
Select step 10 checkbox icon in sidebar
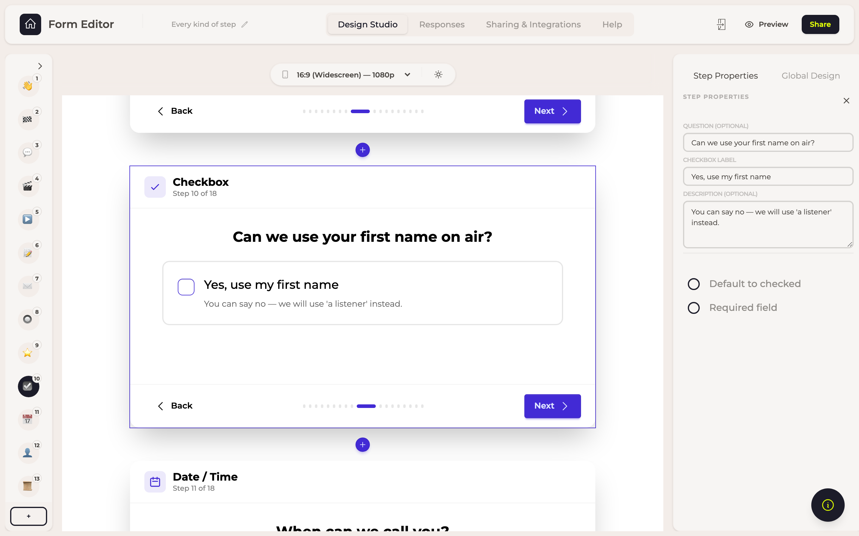(28, 386)
